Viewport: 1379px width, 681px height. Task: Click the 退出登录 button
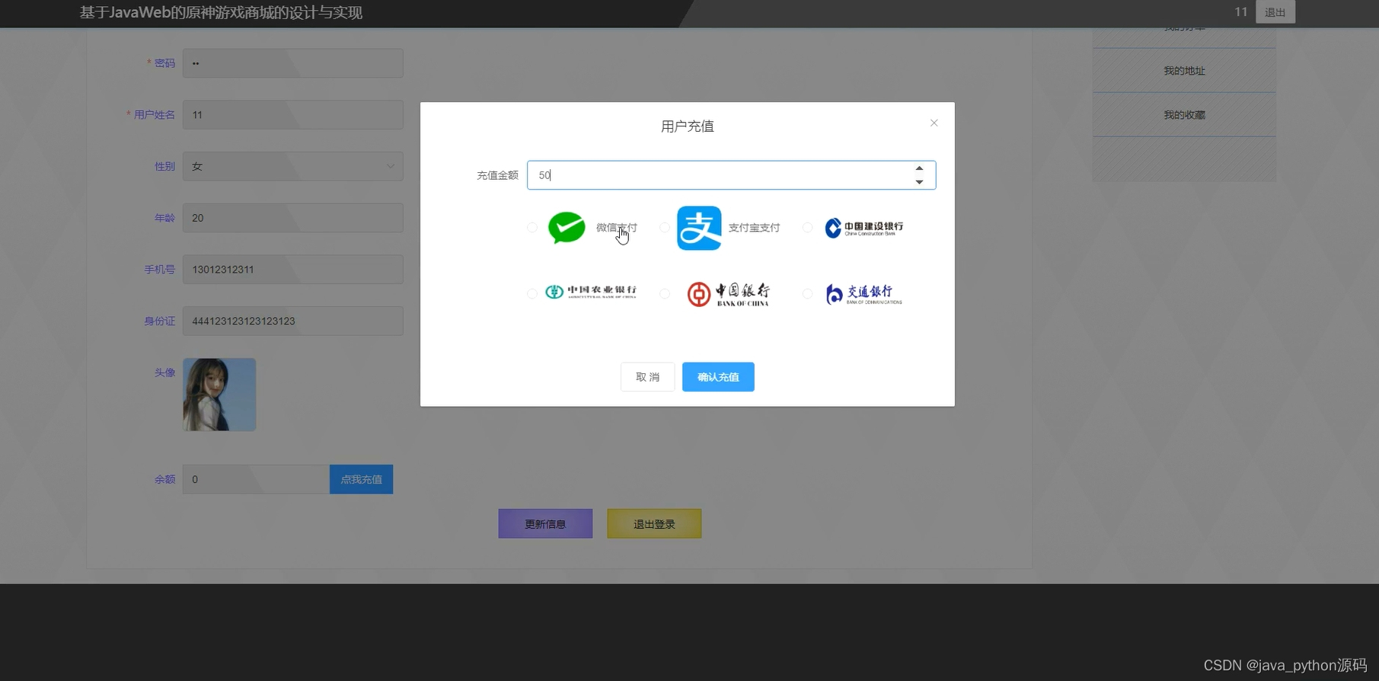point(654,524)
